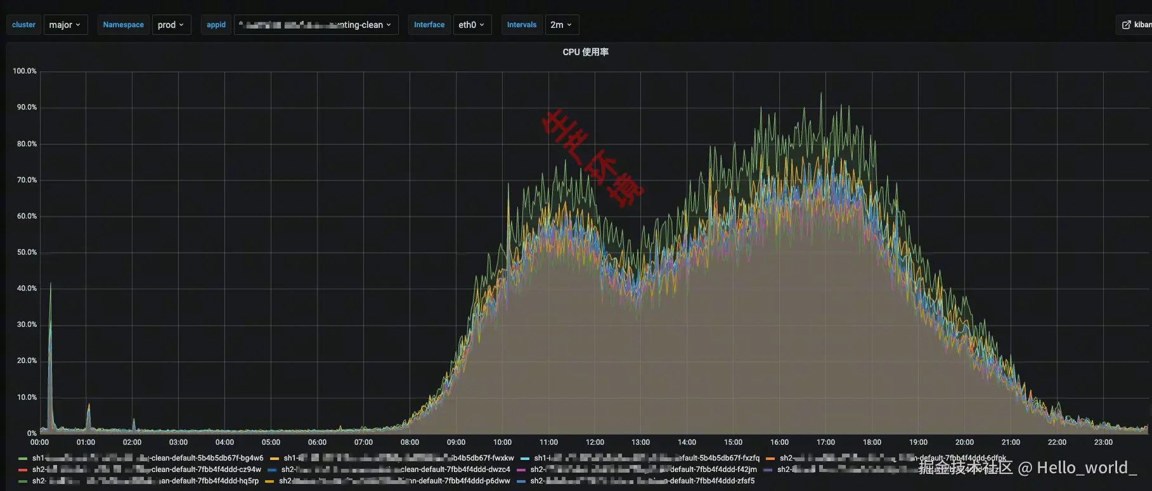Click the 100.0% y-axis label

(25, 71)
